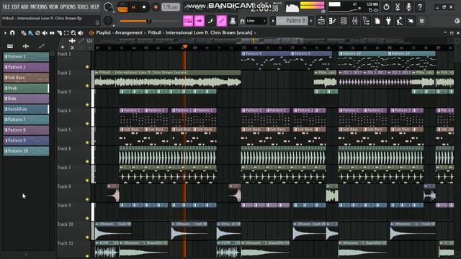Screen dimensions: 461x259
Task: Activate the Zoom magnifier tool in playlist toolbar
Action: coord(73,33)
